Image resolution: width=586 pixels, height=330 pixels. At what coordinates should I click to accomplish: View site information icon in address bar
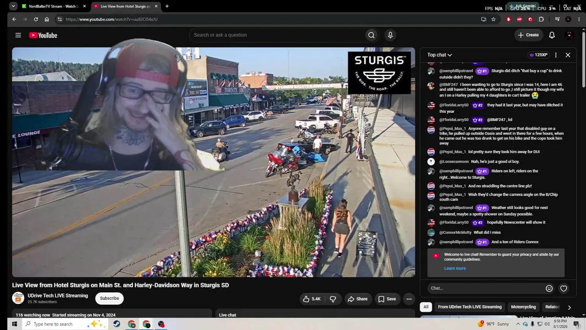tap(59, 19)
